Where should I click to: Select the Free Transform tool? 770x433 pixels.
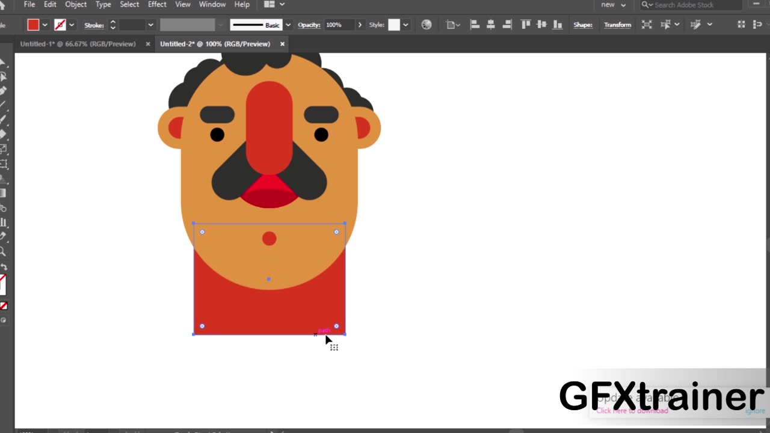click(x=3, y=164)
